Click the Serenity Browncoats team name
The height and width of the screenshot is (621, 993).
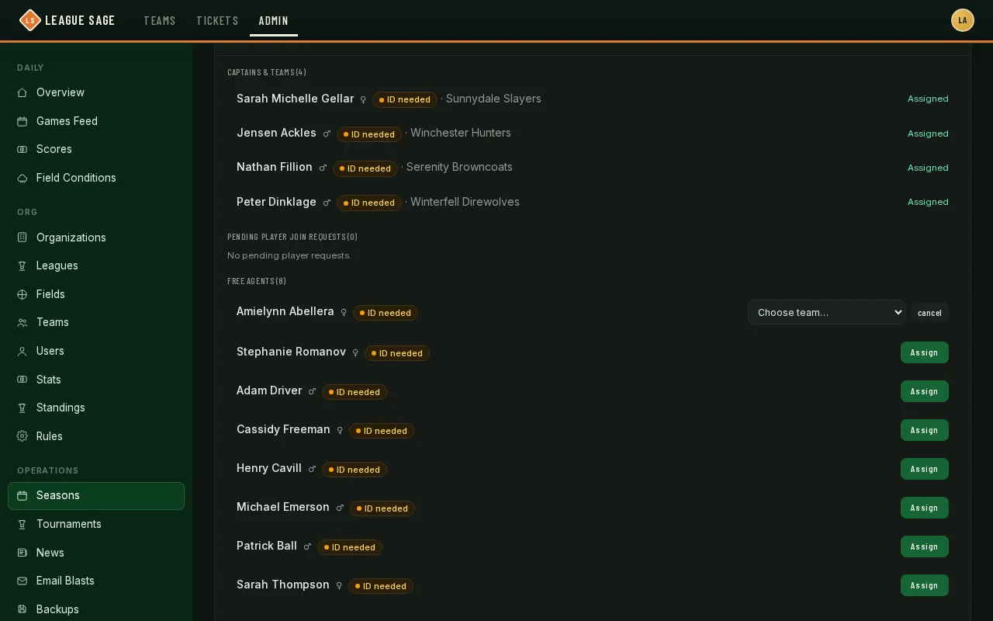click(459, 167)
